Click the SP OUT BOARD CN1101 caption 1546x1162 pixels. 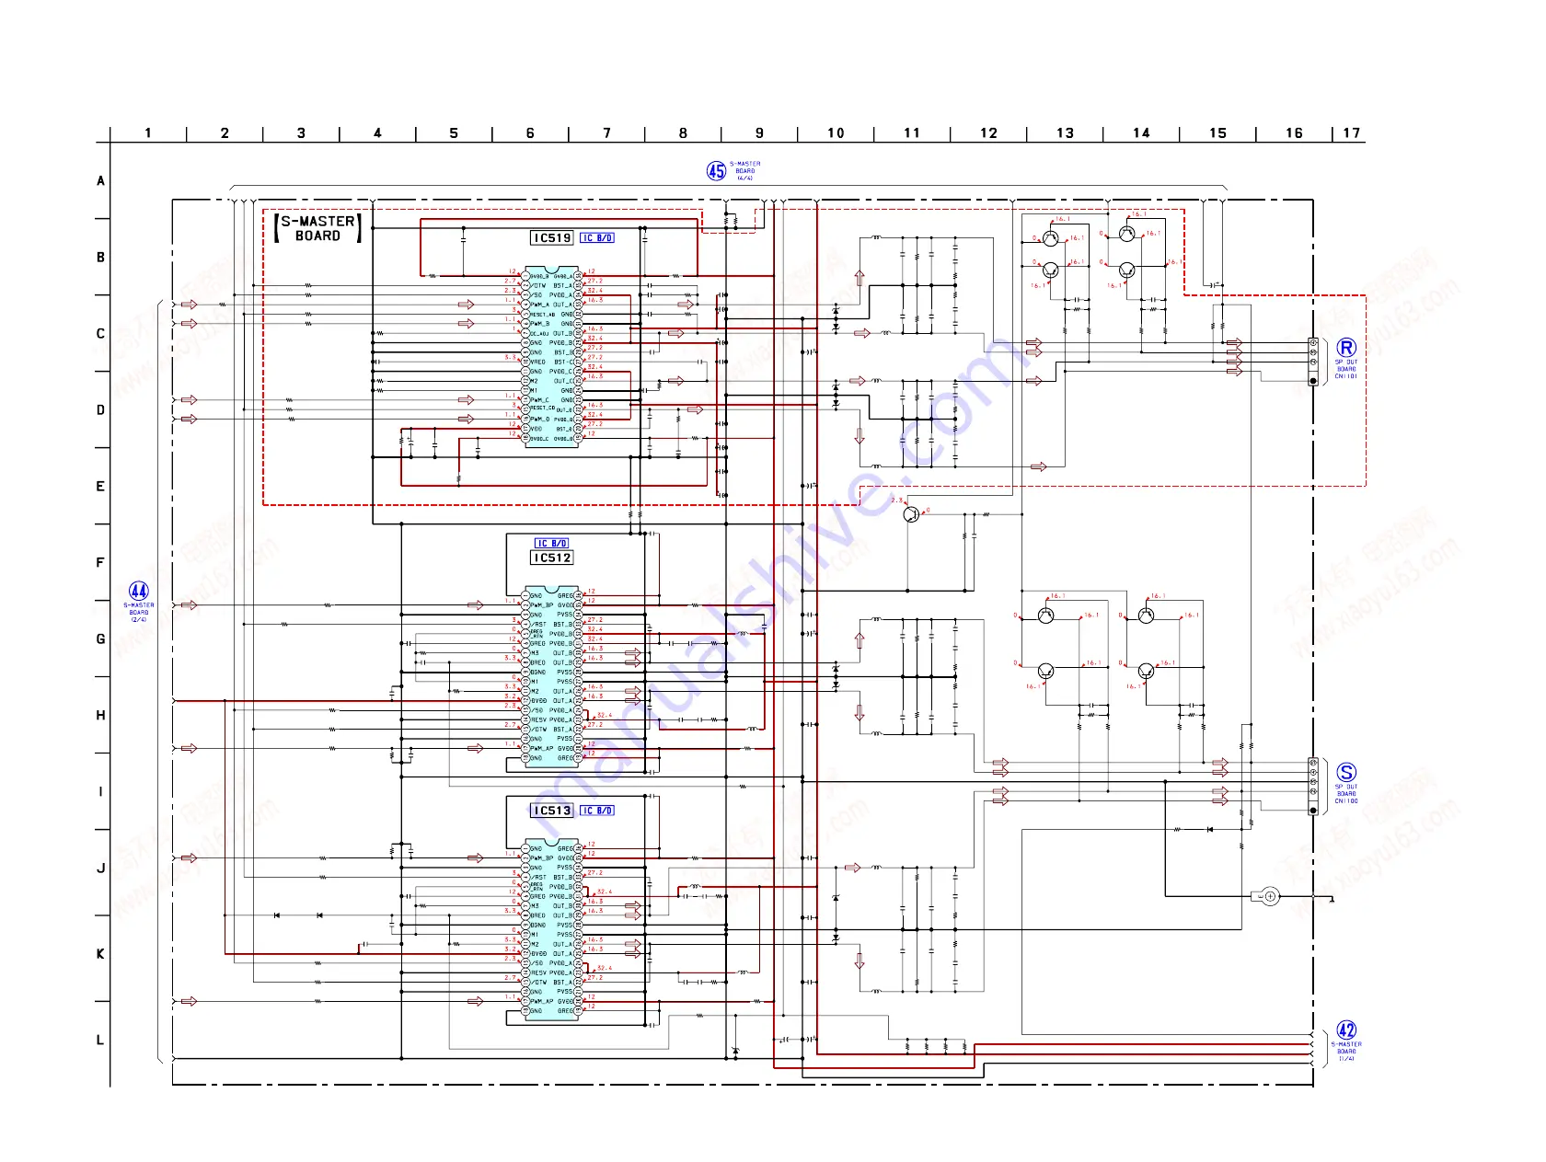1346,369
